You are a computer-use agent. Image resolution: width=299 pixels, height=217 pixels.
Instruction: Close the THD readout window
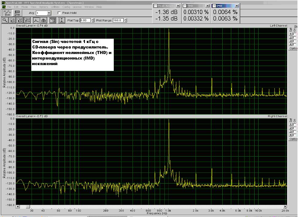(x=208, y=6)
